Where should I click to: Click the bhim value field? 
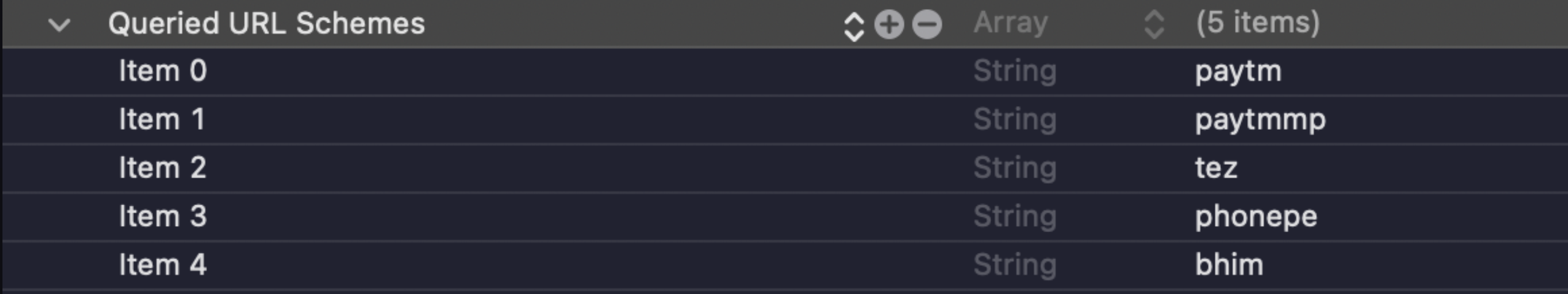(x=1229, y=265)
